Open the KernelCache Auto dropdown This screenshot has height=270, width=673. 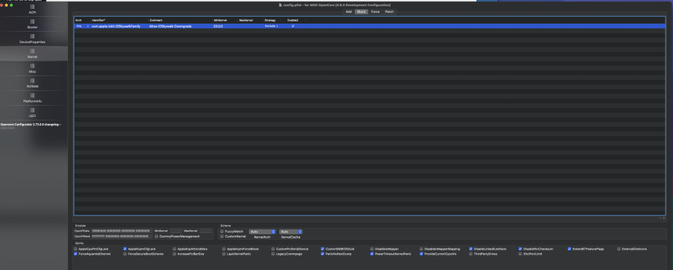click(291, 232)
